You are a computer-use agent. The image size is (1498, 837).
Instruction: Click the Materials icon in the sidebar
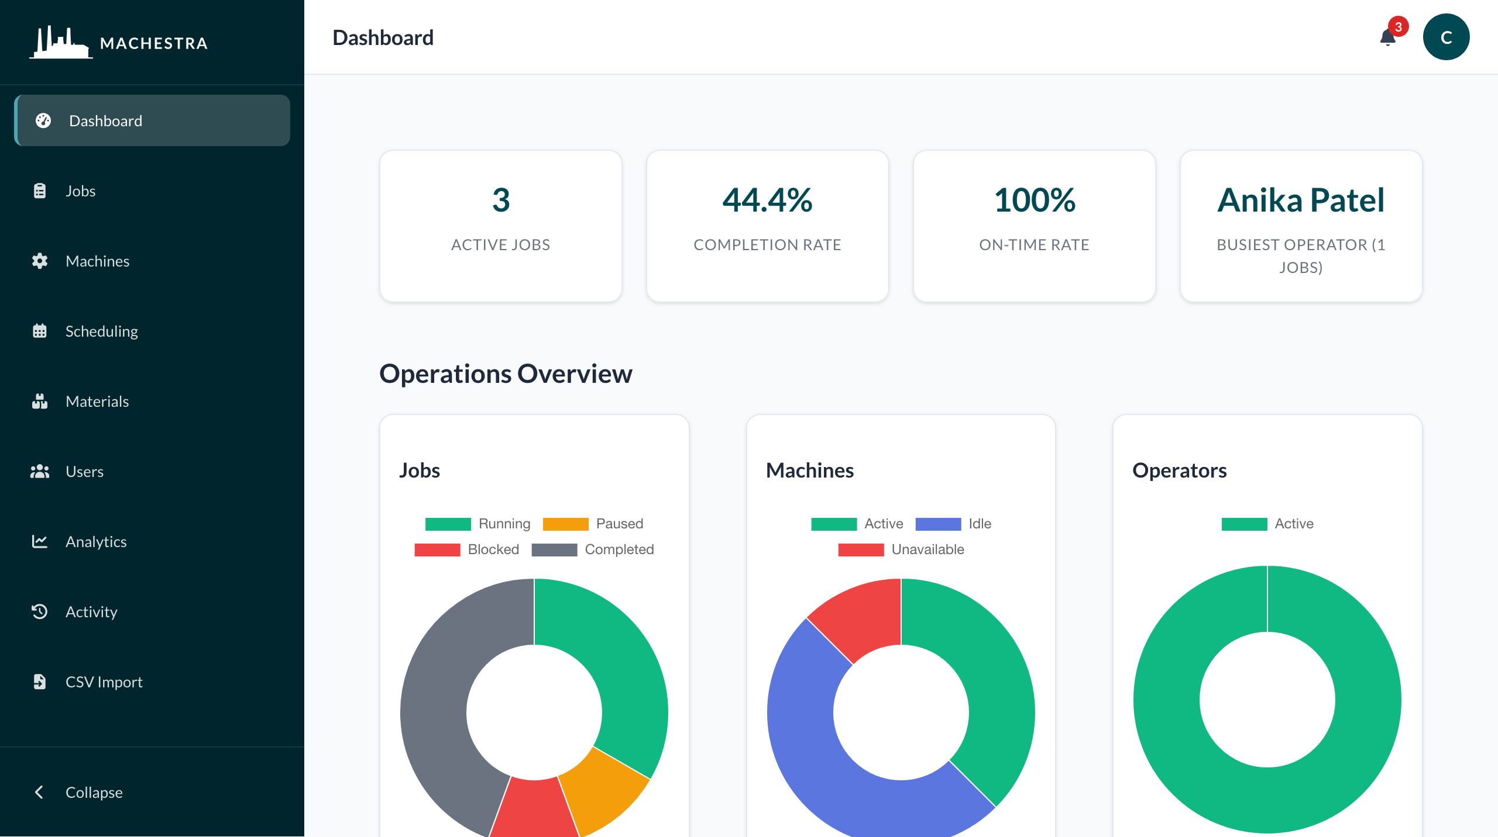pos(39,401)
